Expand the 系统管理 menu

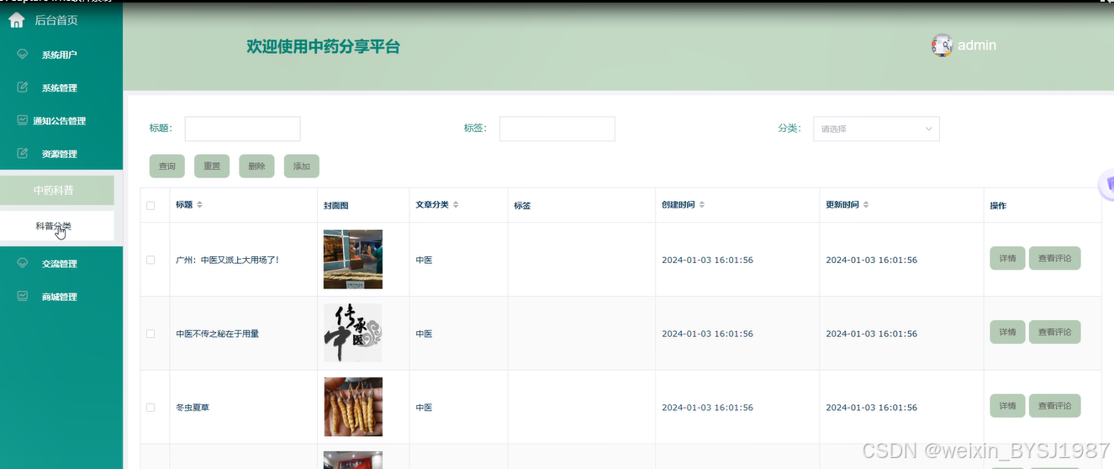pos(61,87)
